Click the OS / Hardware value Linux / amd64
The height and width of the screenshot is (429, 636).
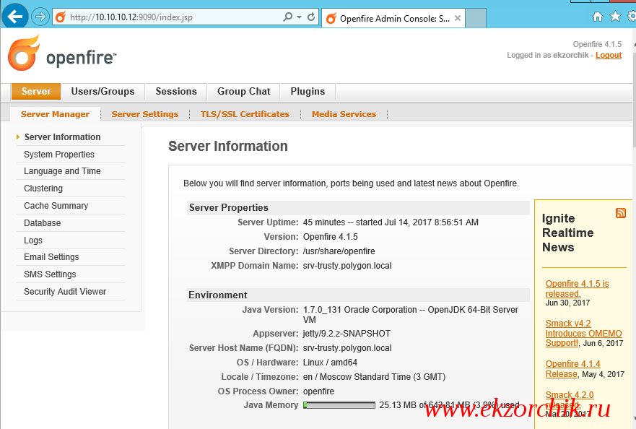(x=330, y=363)
